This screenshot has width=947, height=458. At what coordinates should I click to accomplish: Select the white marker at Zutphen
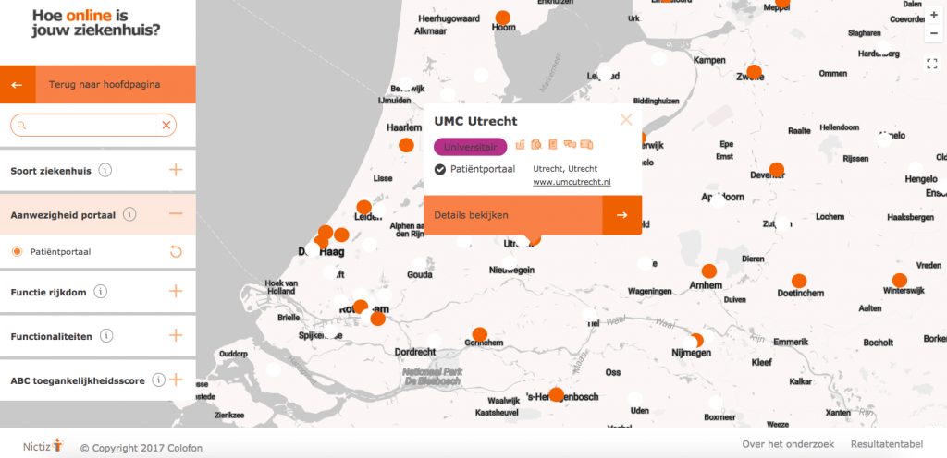[x=782, y=223]
